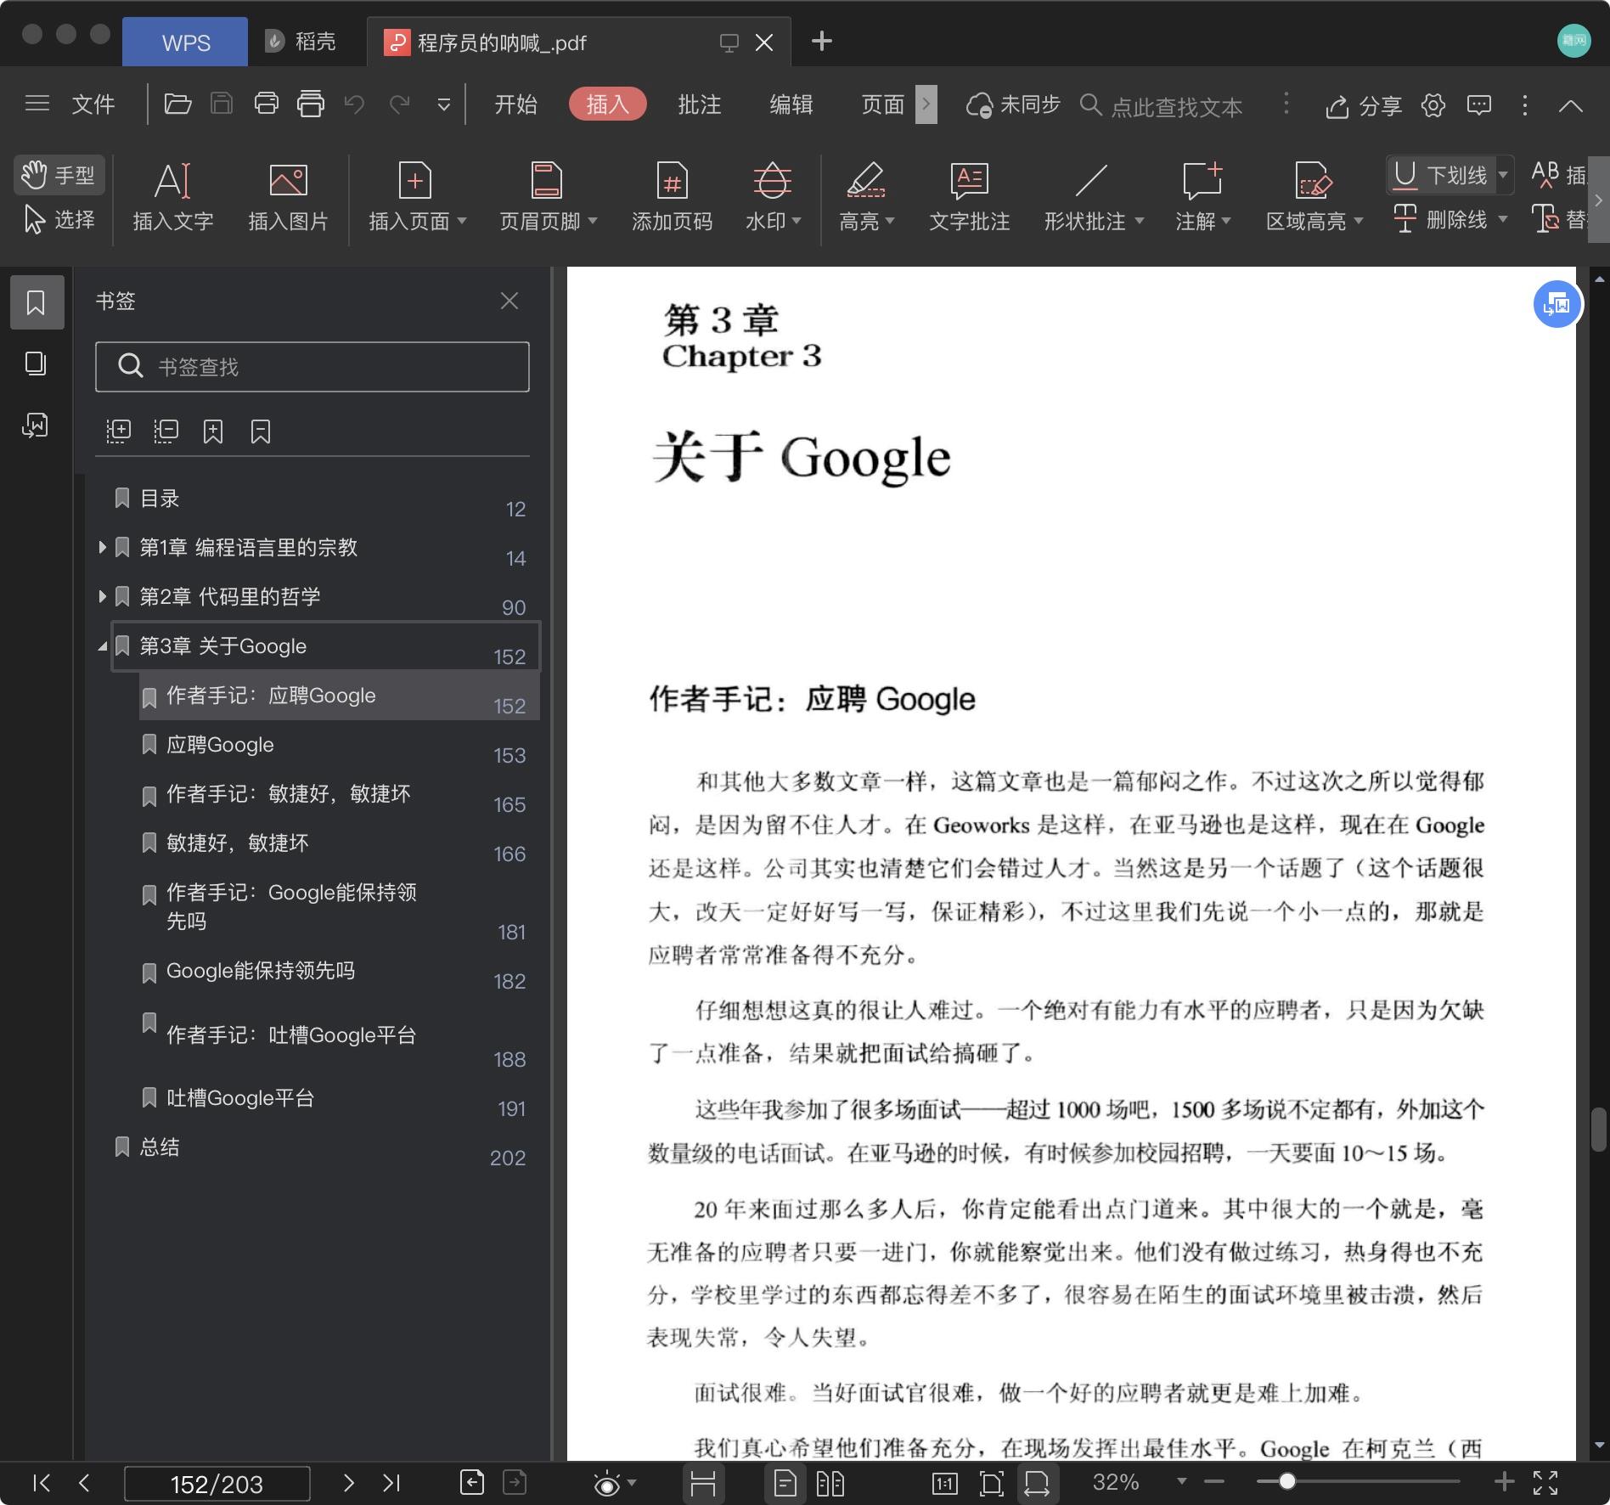Screen dimensions: 1610x1505
Task: Enable the Hand tool mode
Action: point(59,175)
